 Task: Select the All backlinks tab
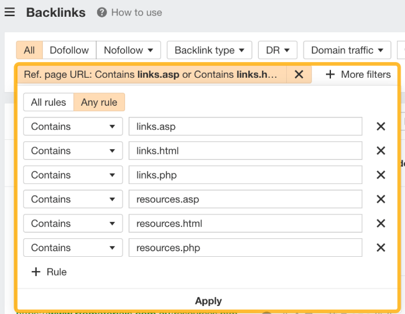click(29, 50)
